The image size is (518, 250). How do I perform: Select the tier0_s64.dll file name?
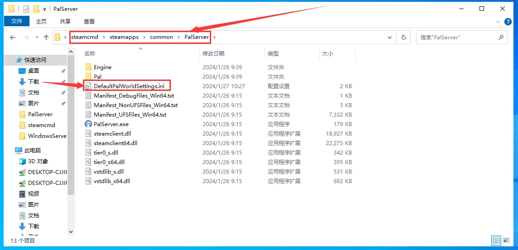109,162
